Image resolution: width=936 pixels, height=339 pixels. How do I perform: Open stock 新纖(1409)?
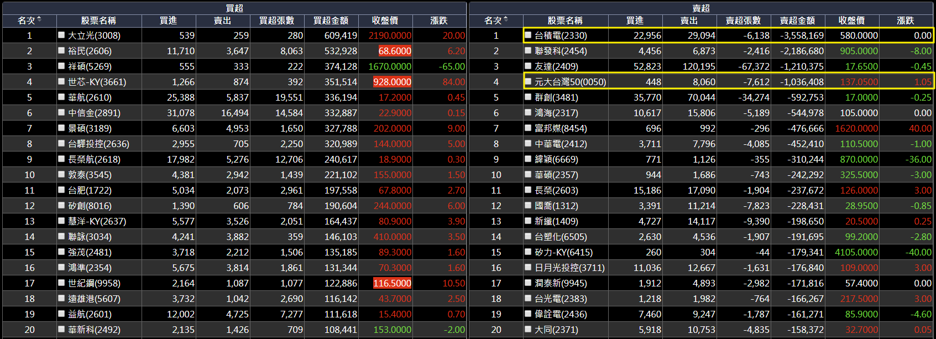pyautogui.click(x=556, y=221)
